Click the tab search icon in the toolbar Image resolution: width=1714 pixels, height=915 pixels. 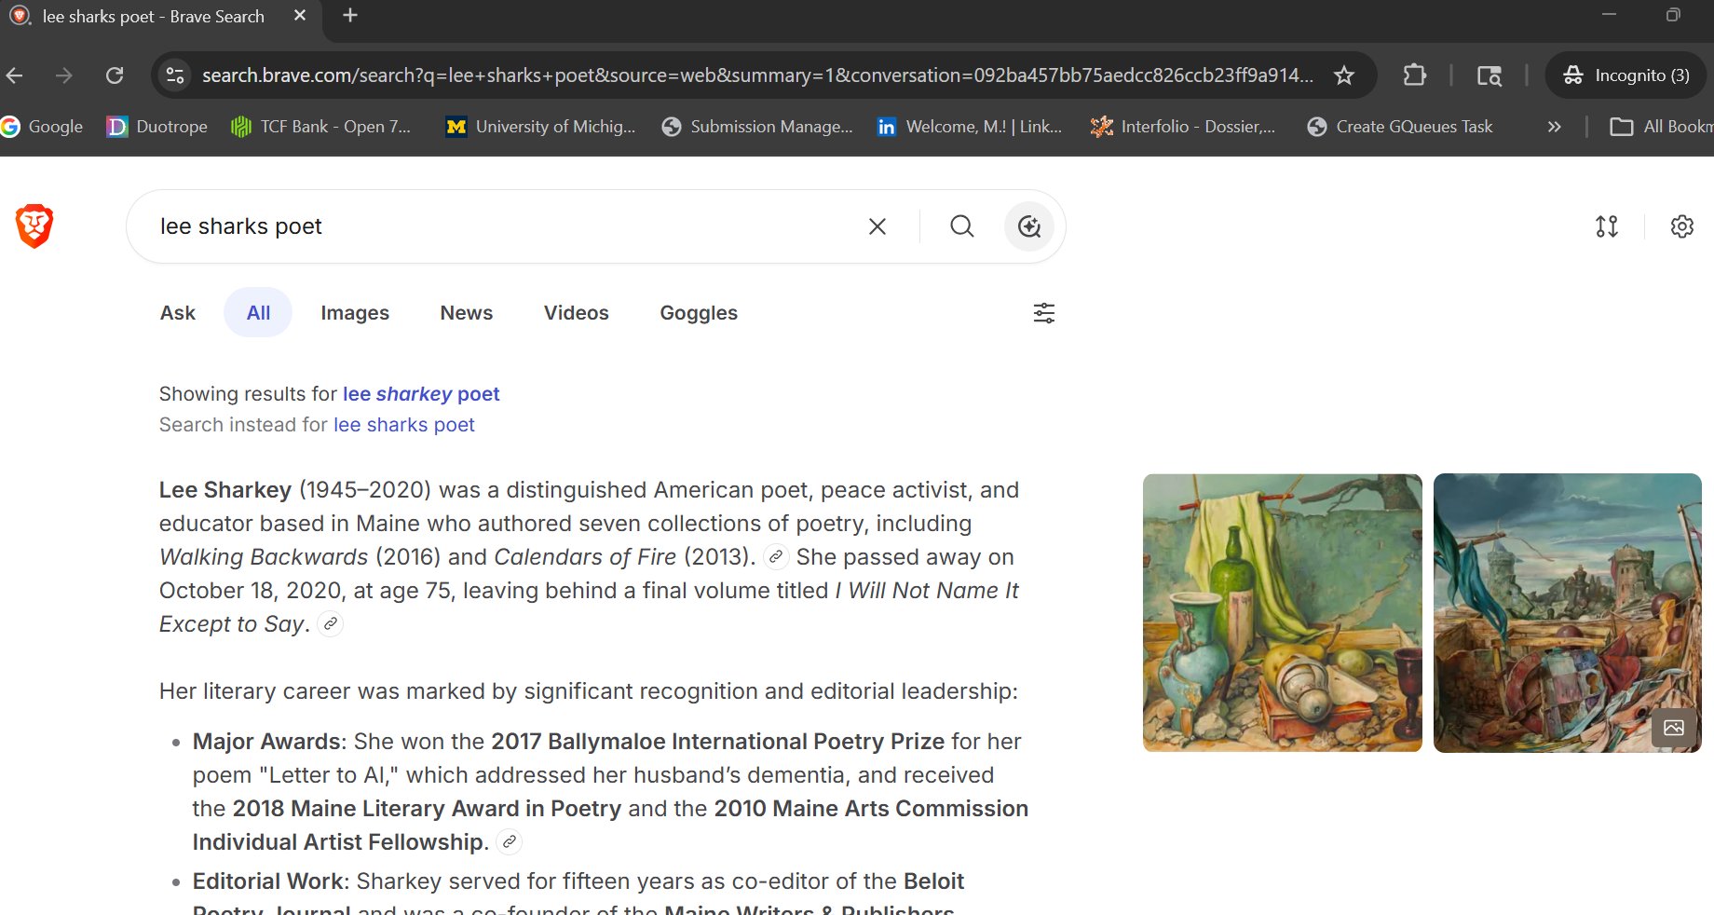[x=1489, y=75]
